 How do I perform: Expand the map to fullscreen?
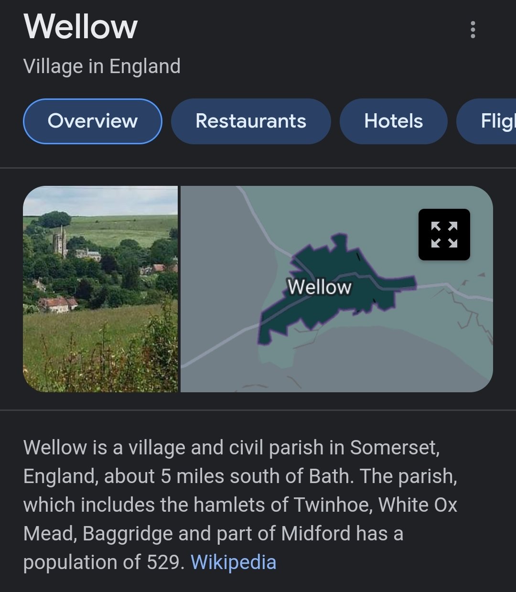[444, 235]
